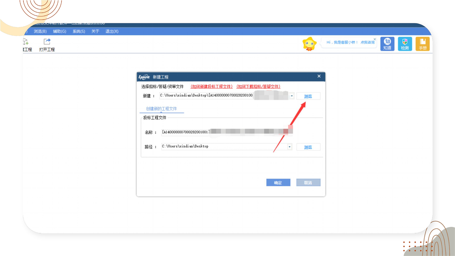
Task: Expand the 路径 folder dropdown
Action: [289, 146]
